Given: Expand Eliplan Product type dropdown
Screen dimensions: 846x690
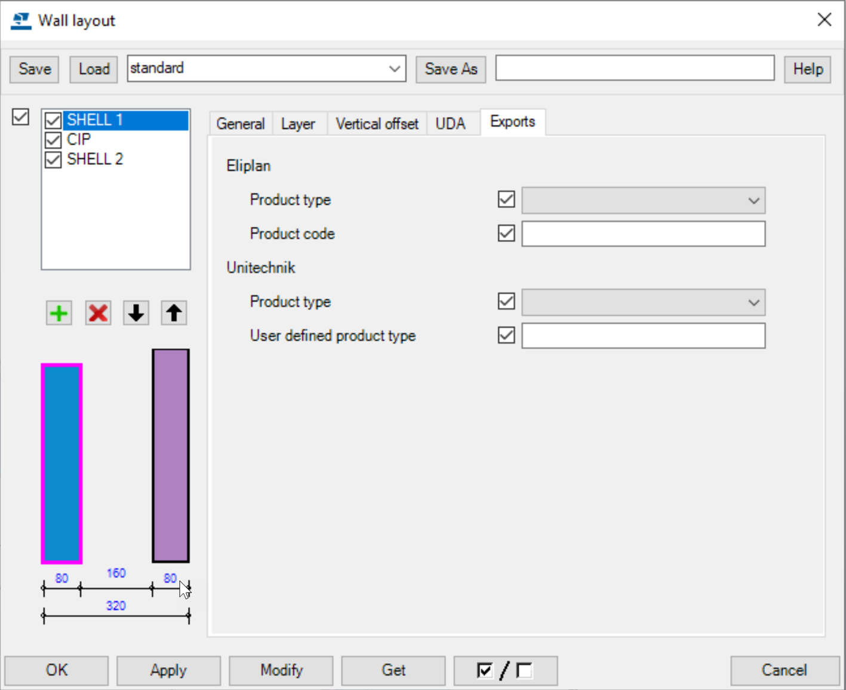Looking at the screenshot, I should [753, 201].
